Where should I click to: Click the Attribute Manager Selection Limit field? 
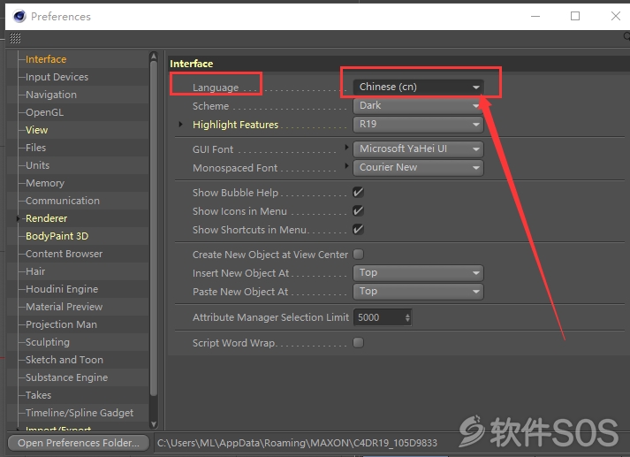pos(382,317)
